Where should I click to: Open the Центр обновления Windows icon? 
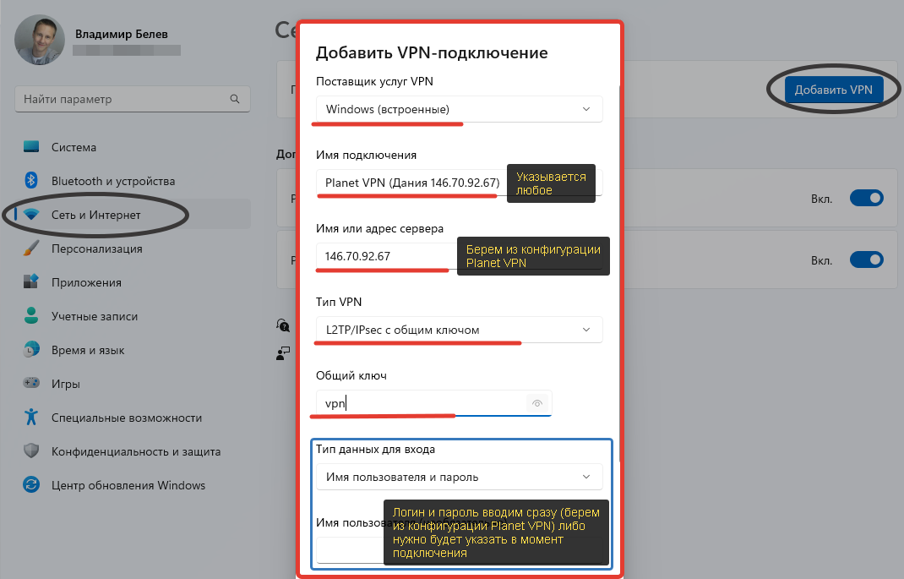click(31, 485)
